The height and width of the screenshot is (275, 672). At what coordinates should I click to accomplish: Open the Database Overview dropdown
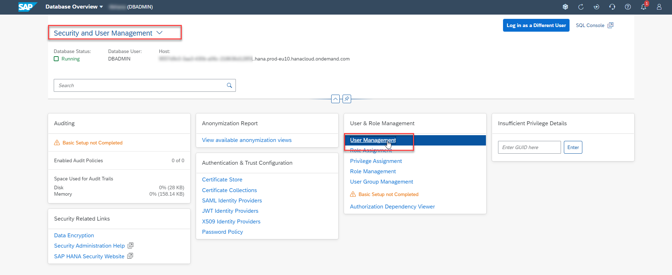tap(74, 7)
